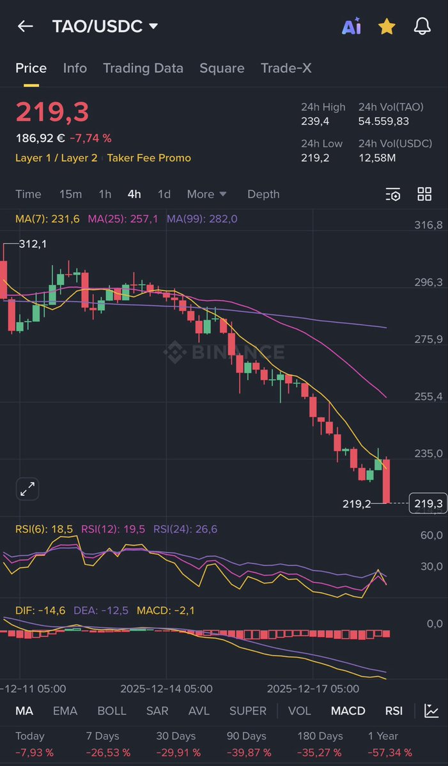
Task: Toggle the EMA indicator
Action: (65, 711)
